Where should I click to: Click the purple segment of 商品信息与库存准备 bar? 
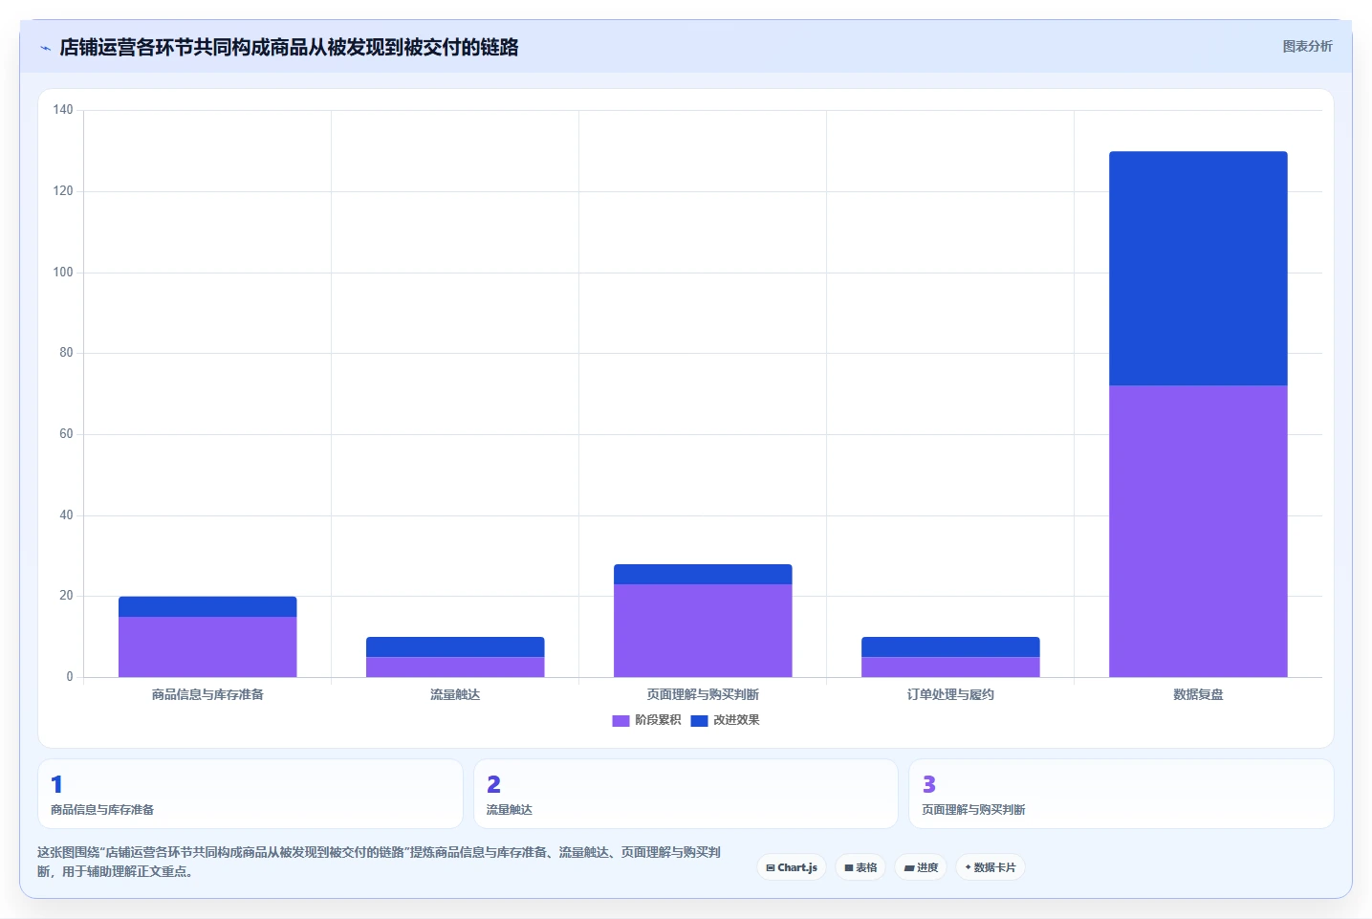pyautogui.click(x=207, y=646)
